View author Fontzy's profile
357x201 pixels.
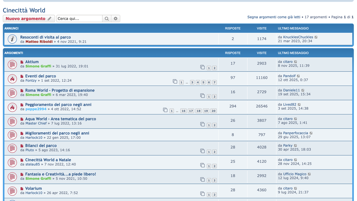pos(31,81)
